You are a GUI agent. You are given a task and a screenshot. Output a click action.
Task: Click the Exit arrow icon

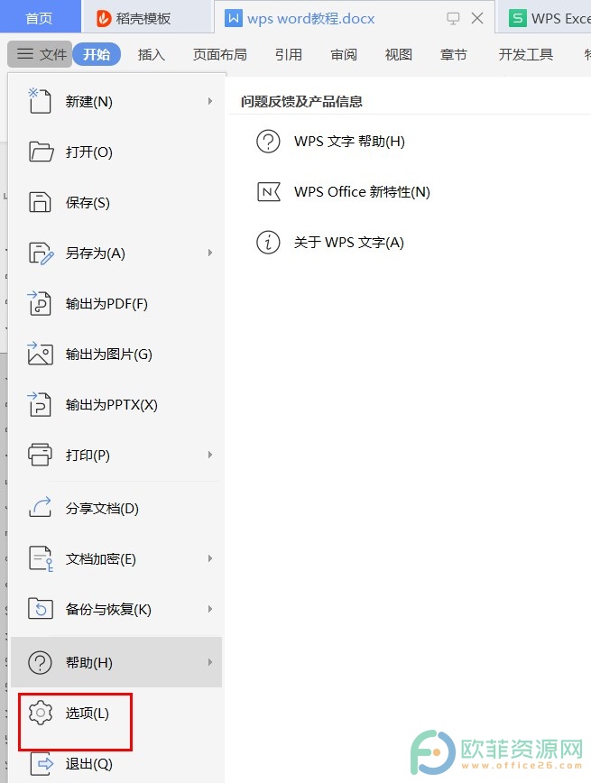point(42,763)
